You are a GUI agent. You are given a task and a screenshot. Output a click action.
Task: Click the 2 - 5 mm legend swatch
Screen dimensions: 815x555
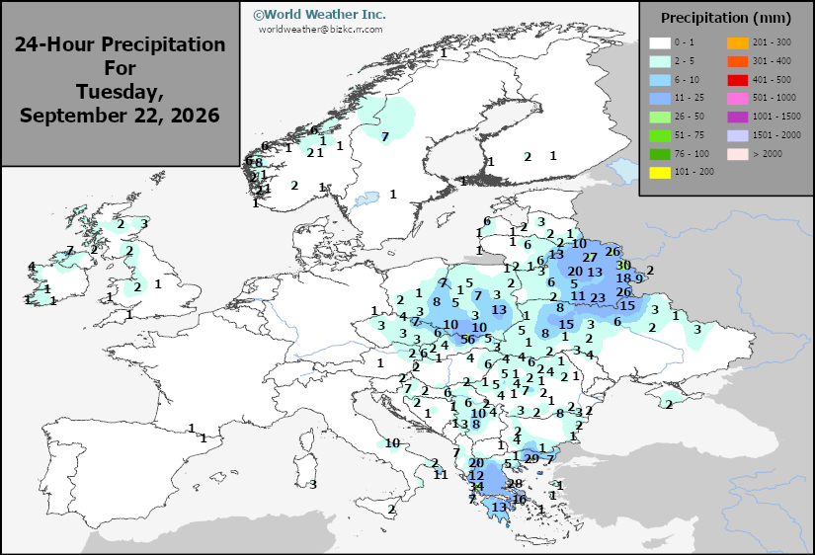tap(660, 61)
